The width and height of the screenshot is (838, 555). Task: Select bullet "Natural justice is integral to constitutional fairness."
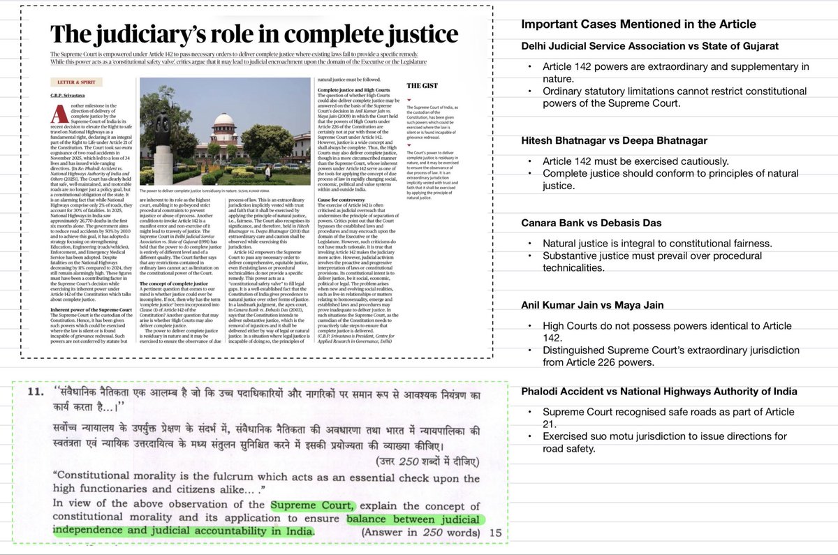659,244
